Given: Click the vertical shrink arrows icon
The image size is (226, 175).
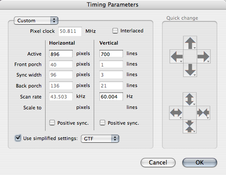Looking at the screenshot, I should pos(190,126).
